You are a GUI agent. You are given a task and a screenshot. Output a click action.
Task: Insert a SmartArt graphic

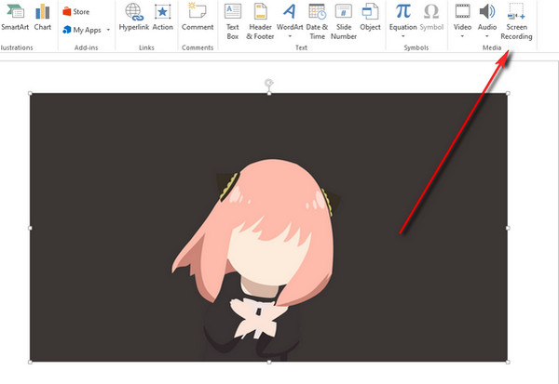15,17
